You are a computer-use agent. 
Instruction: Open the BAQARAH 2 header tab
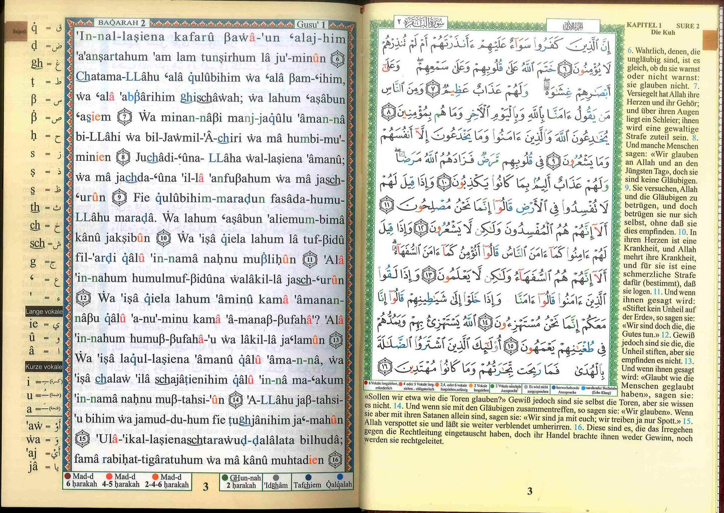click(122, 23)
